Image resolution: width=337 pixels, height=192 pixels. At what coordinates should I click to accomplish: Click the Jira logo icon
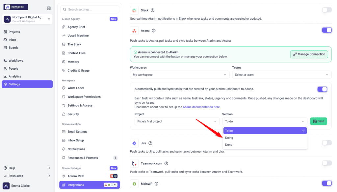134,143
